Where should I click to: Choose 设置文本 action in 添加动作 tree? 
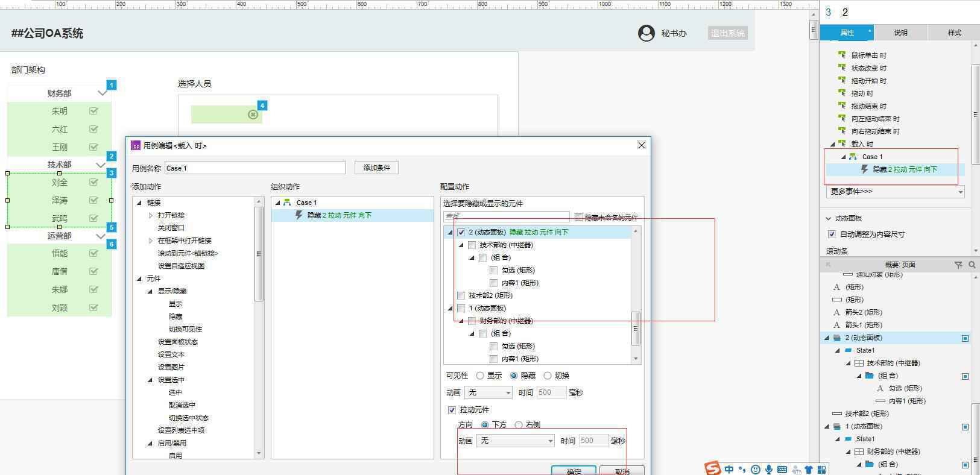171,354
